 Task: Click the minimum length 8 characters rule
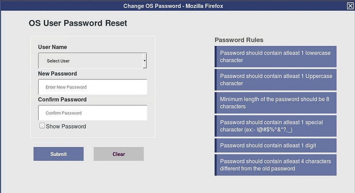pos(275,103)
